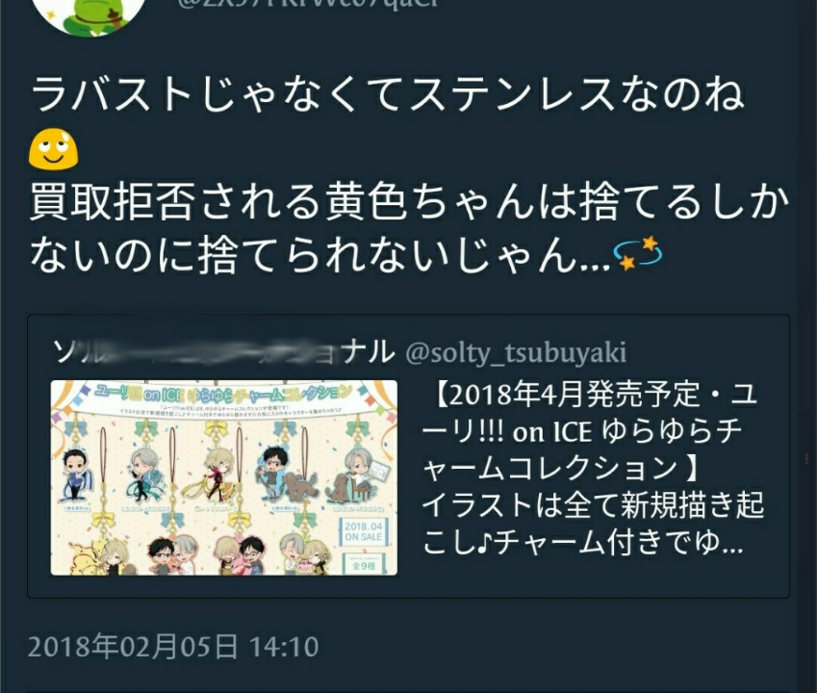Click the yellow upward-eyes emoji in tweet
Image resolution: width=817 pixels, height=693 pixels.
53,148
